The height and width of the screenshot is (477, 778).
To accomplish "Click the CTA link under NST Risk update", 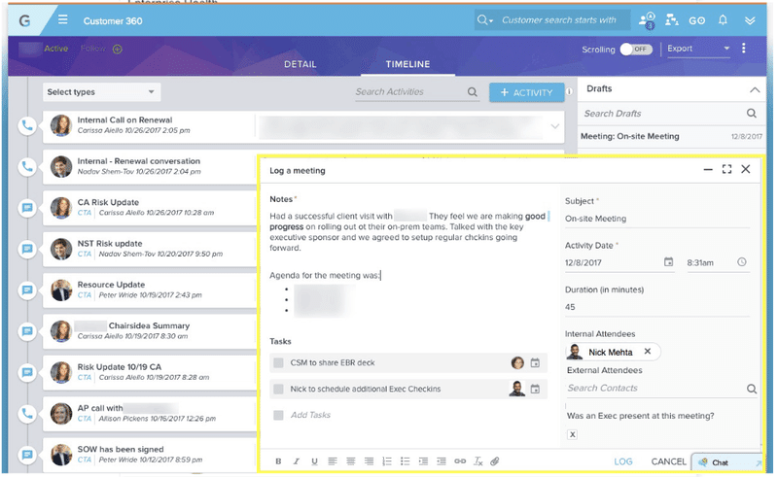I will pyautogui.click(x=85, y=254).
